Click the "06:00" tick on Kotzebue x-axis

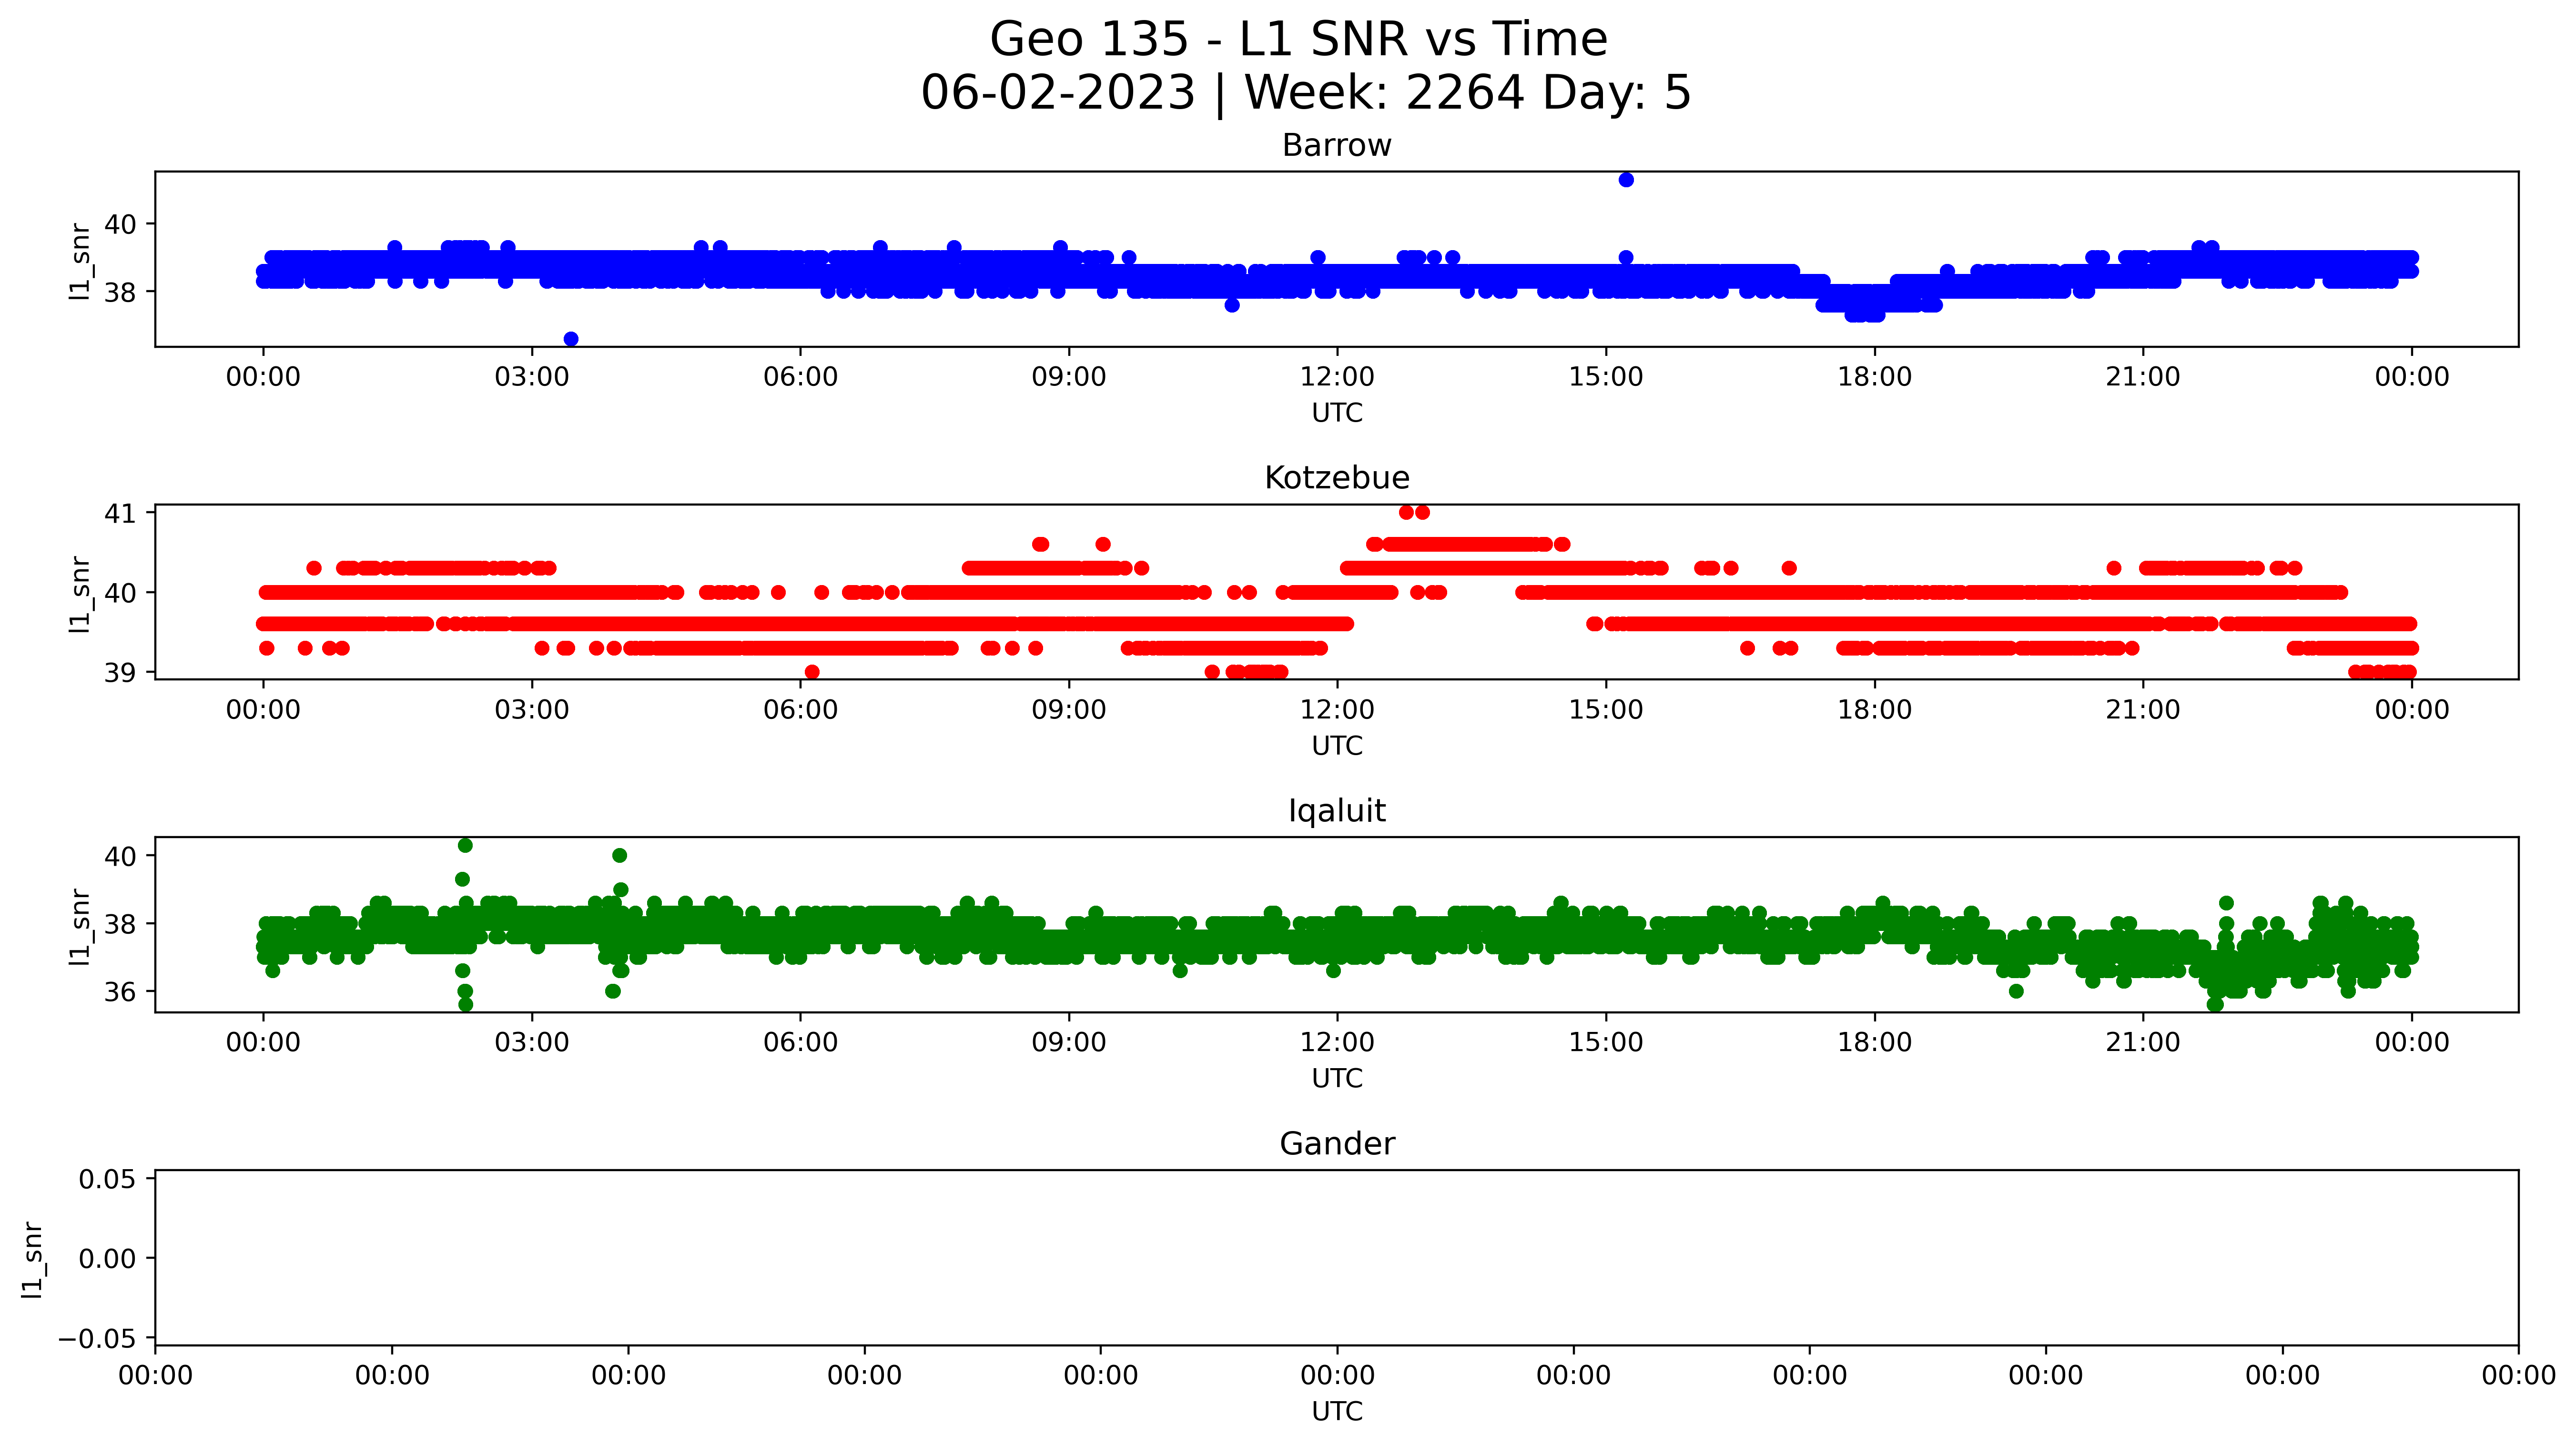coord(801,710)
